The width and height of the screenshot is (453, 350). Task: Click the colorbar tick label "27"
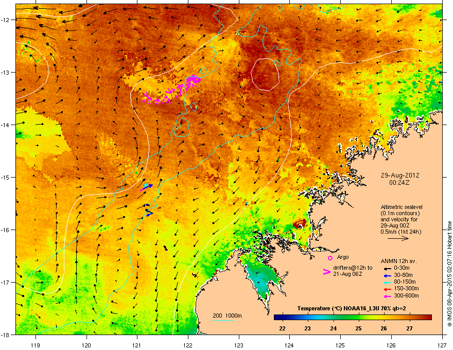pyautogui.click(x=409, y=328)
